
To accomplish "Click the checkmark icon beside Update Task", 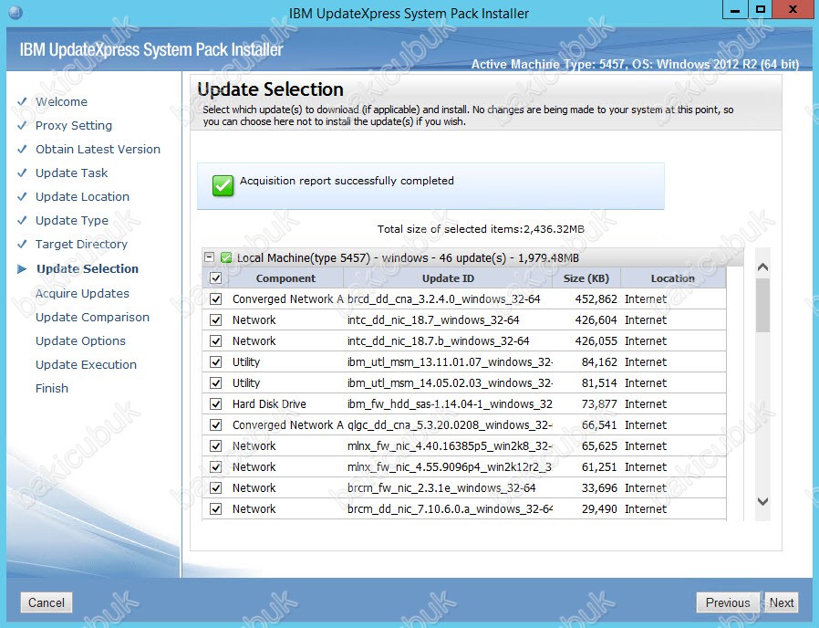I will pos(22,173).
